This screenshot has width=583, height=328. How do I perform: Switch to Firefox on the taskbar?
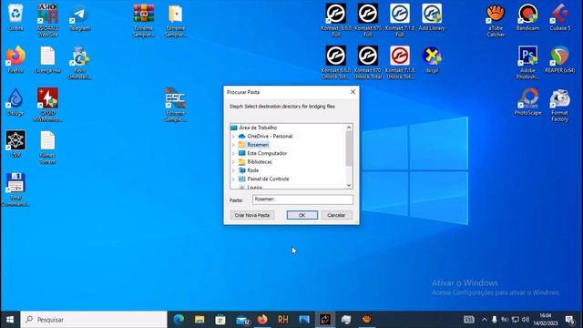click(262, 320)
